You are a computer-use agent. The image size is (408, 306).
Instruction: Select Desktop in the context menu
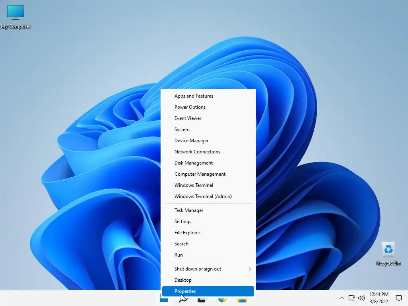click(x=208, y=280)
